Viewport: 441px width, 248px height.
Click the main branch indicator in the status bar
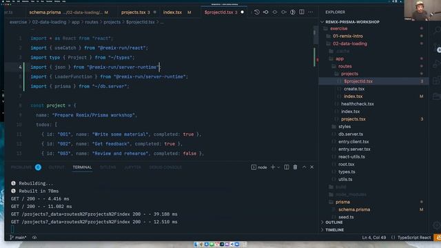[x=19, y=237]
